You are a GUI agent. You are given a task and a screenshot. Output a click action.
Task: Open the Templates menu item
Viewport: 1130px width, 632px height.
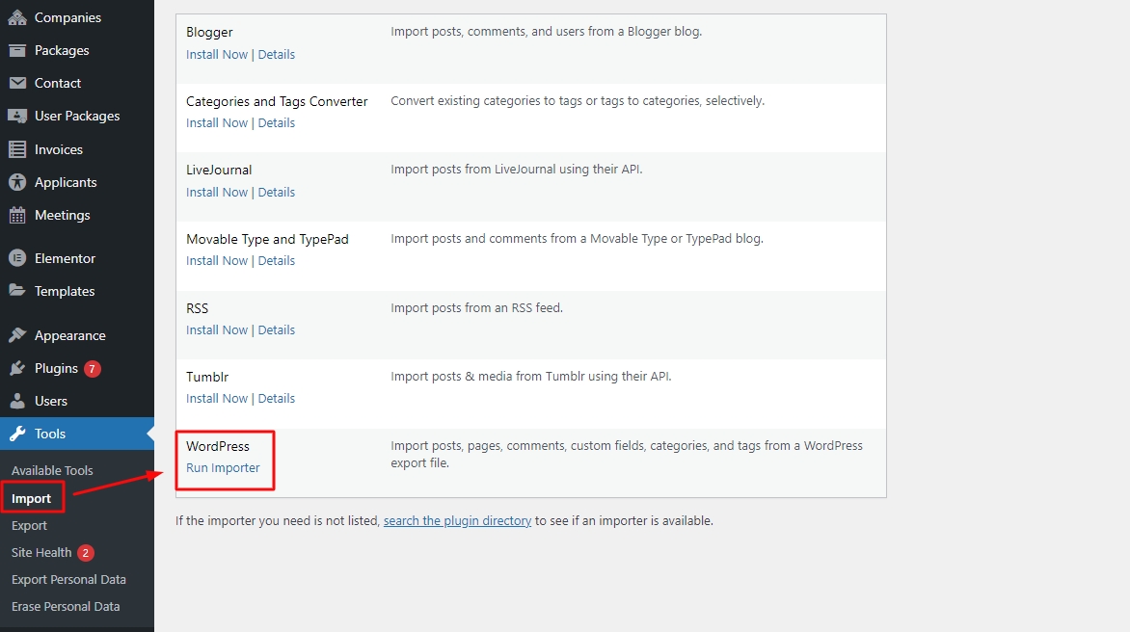tap(65, 291)
